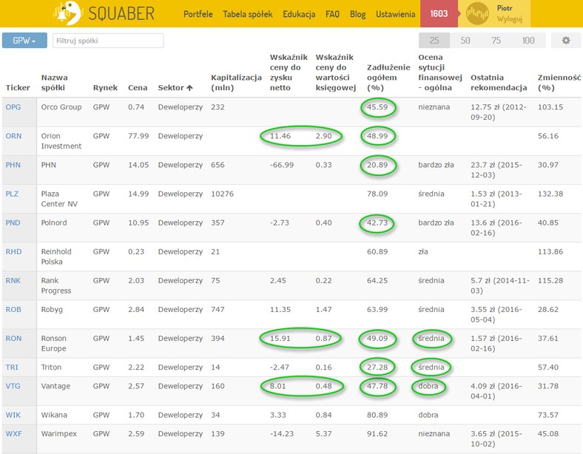
Task: Sort by Kapitalizacja (mln) column header
Action: click(x=236, y=83)
